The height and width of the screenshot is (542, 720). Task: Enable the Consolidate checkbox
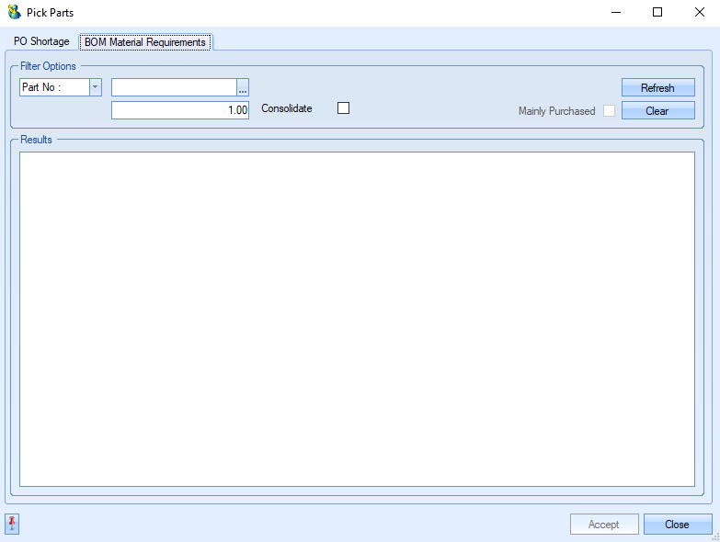(343, 108)
